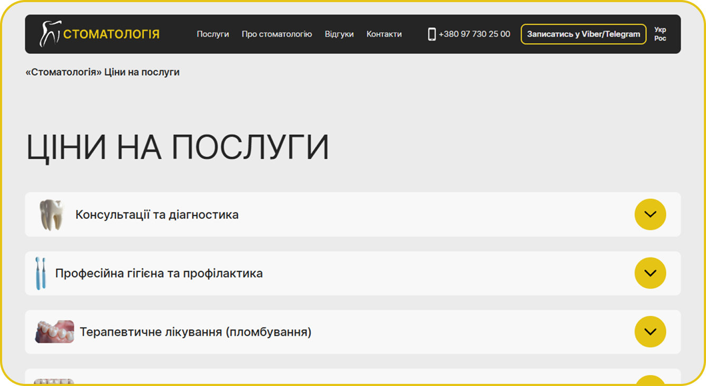Click the molar tooth image for Консультації та діагностика
Viewport: 706px width, 386px height.
pyautogui.click(x=52, y=215)
